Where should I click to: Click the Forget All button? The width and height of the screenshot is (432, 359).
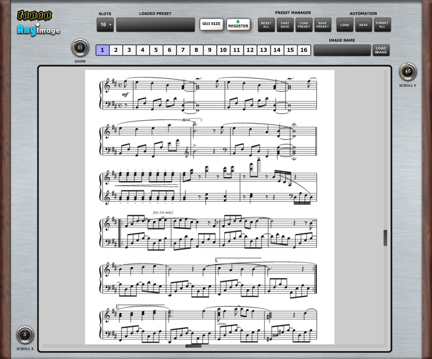point(382,25)
